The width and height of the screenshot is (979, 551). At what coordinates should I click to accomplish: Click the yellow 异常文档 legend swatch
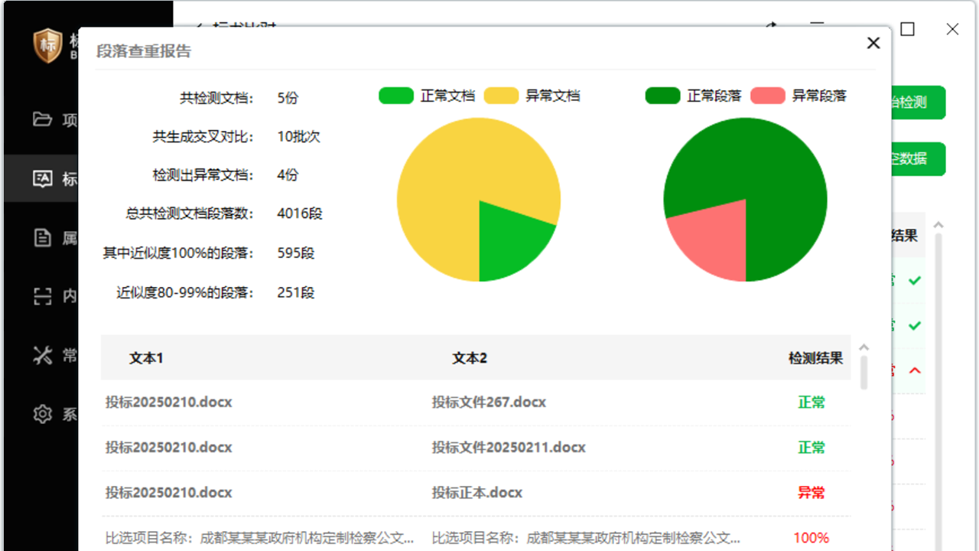tap(501, 96)
